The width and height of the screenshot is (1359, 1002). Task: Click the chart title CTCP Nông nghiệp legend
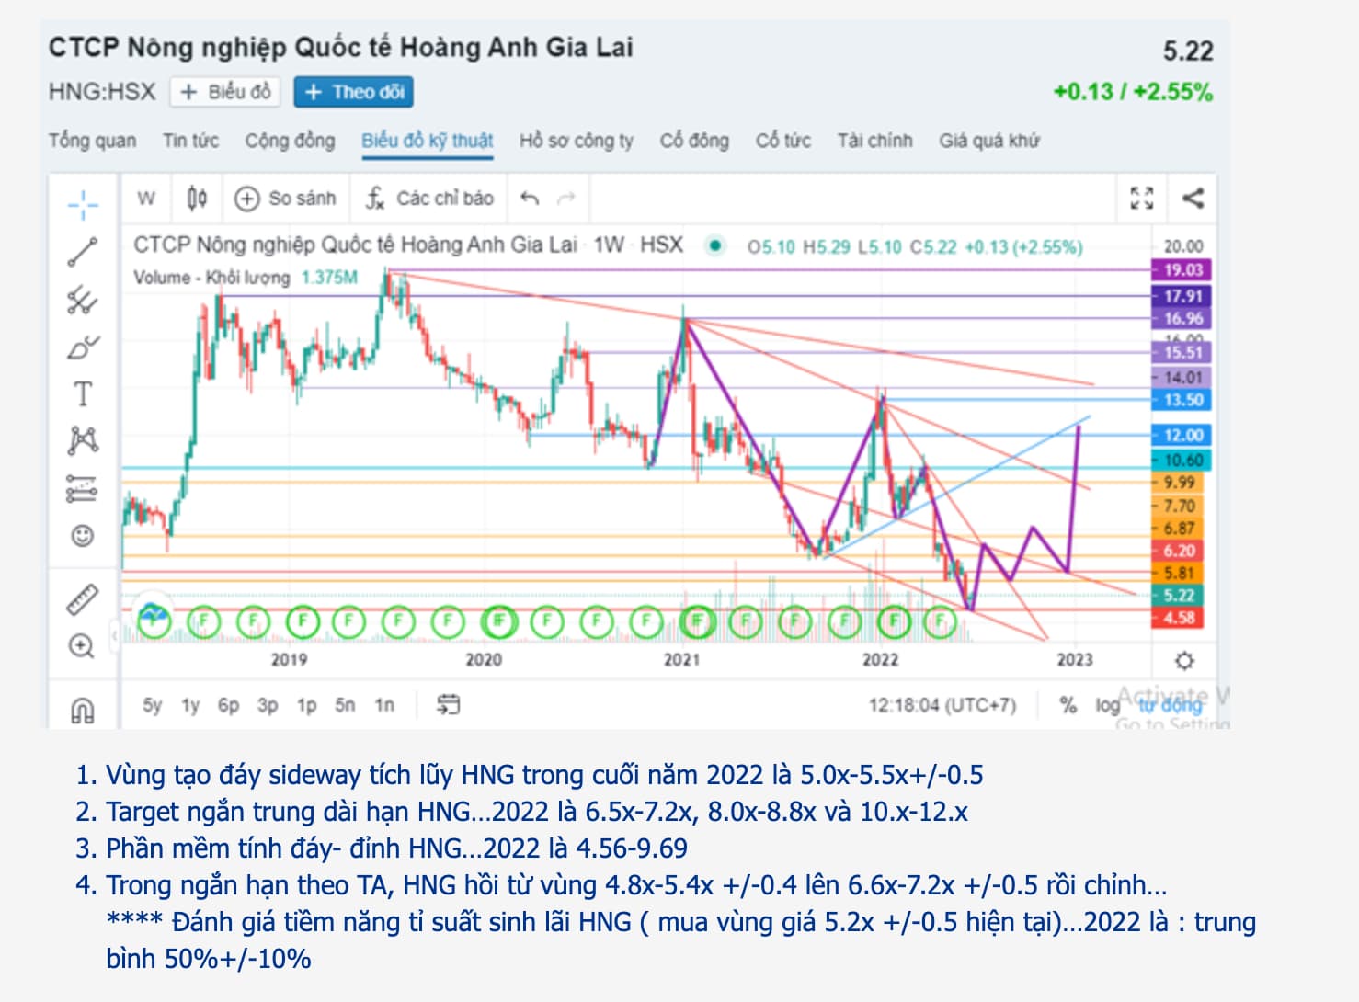coord(355,245)
